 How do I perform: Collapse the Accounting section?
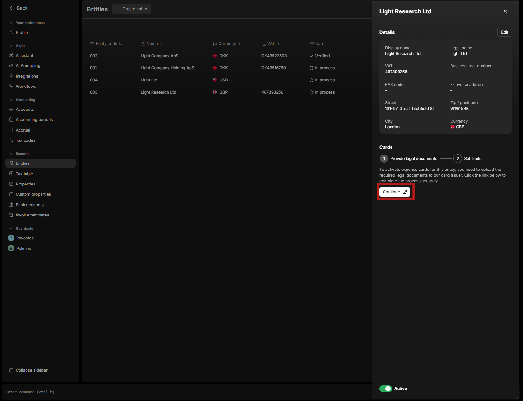click(x=11, y=100)
